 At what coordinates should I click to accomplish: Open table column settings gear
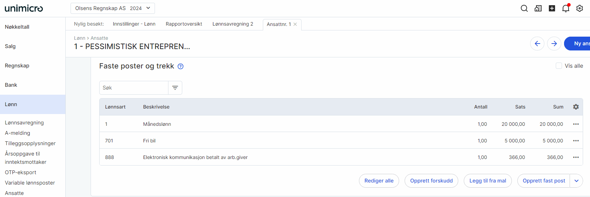point(576,107)
